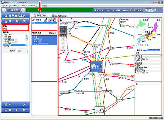Click the delete all favorite stations icon
164x120 pixels.
tap(54, 20)
